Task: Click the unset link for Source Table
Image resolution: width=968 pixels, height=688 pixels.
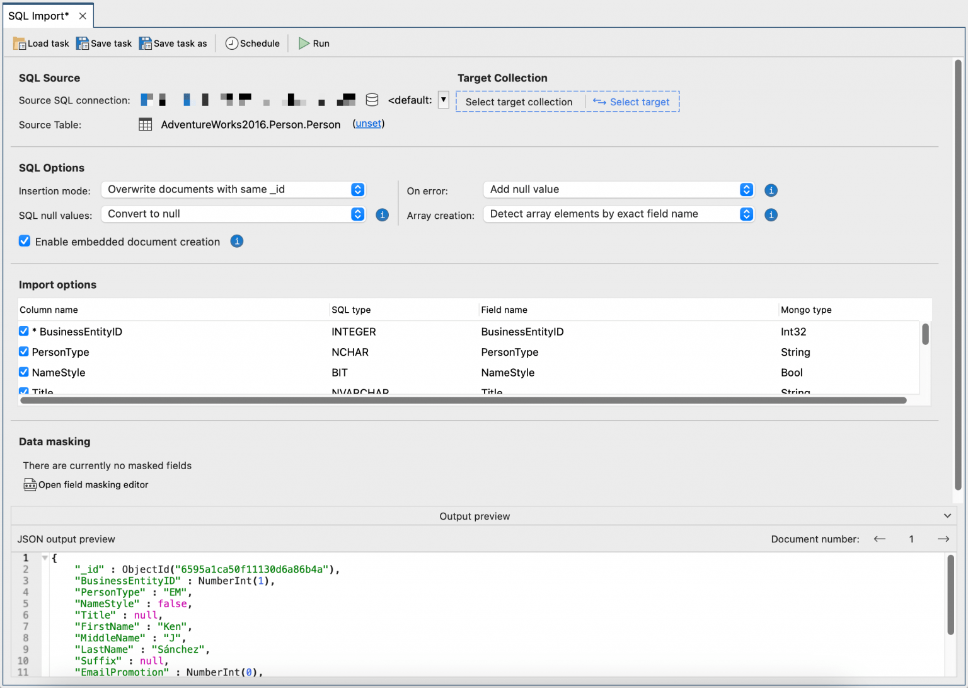Action: pyautogui.click(x=368, y=124)
